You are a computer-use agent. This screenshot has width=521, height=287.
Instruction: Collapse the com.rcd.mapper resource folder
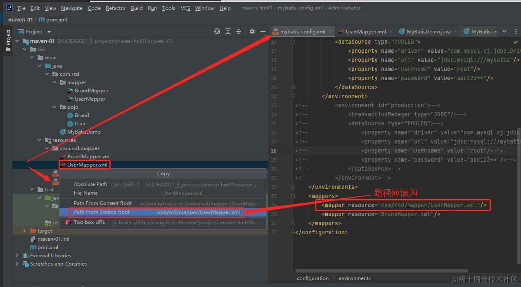click(47, 148)
